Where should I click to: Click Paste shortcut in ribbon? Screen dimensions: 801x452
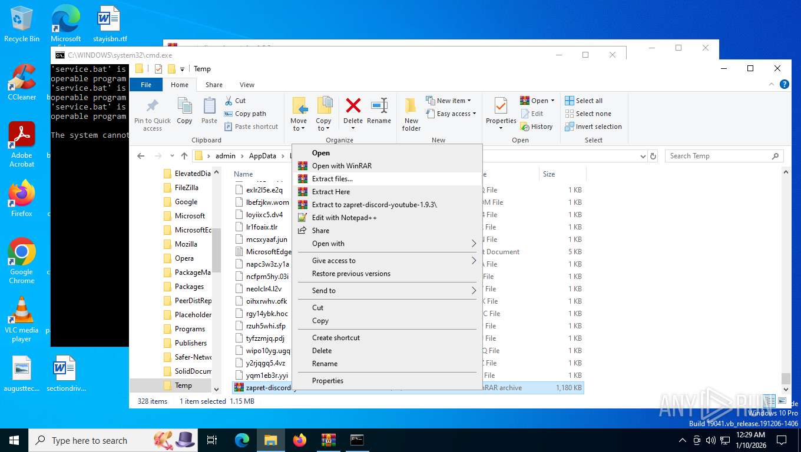point(251,127)
